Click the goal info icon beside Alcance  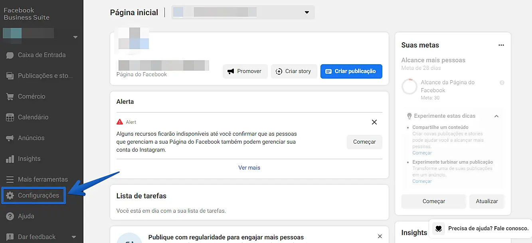(502, 83)
